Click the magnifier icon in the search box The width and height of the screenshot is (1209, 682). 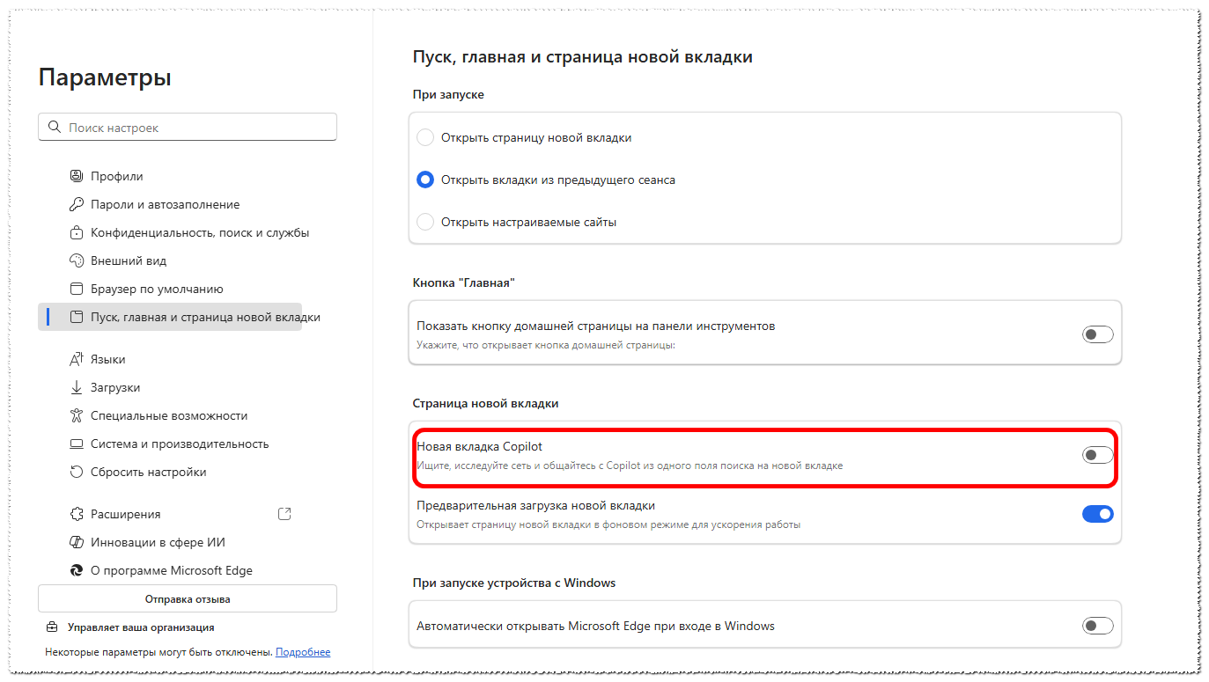pos(55,128)
